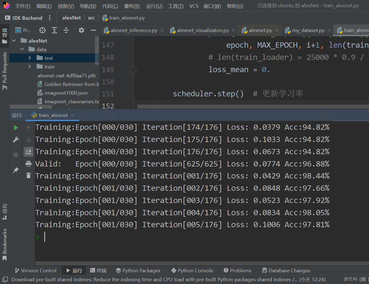The image size is (369, 284).
Task: Expand the train folder
Action: click(30, 67)
